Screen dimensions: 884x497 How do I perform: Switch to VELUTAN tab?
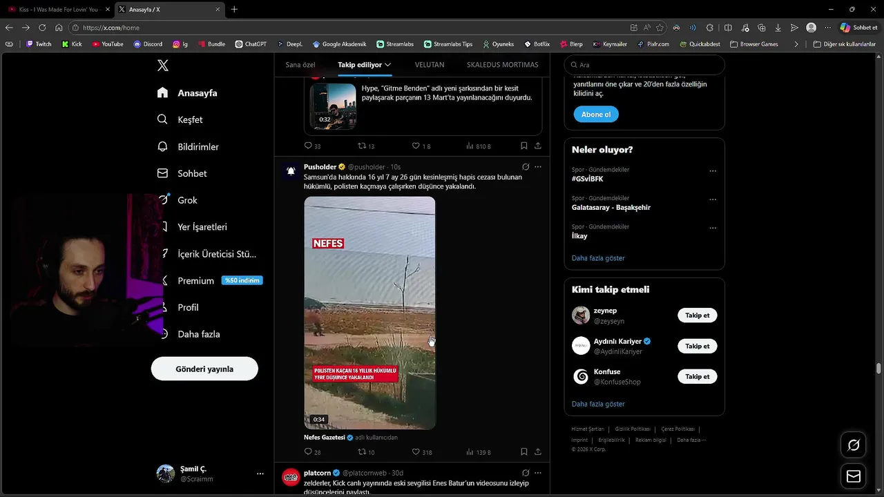pyautogui.click(x=430, y=65)
